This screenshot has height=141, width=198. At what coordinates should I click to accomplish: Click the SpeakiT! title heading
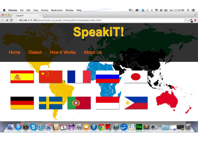[98, 32]
